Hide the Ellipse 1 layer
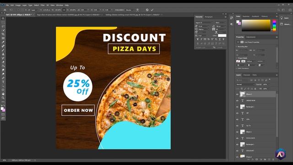The height and width of the screenshot is (165, 293). [237, 132]
